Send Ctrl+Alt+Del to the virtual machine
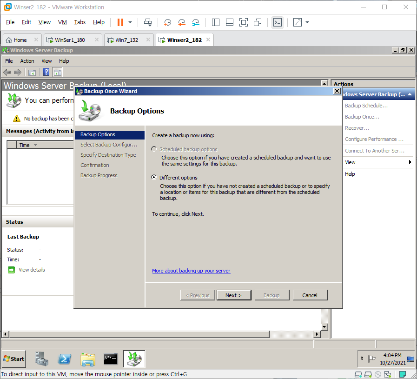 coord(148,22)
